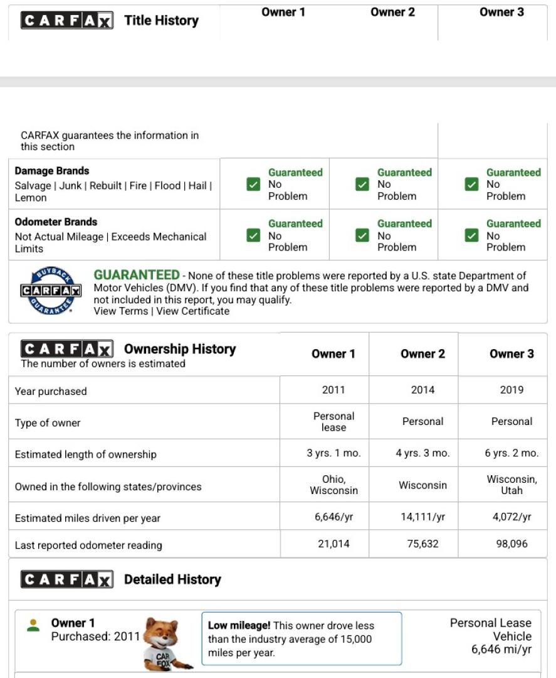The height and width of the screenshot is (678, 556).
Task: Click Damage Brands green checkmark for Owner 2
Action: click(362, 184)
